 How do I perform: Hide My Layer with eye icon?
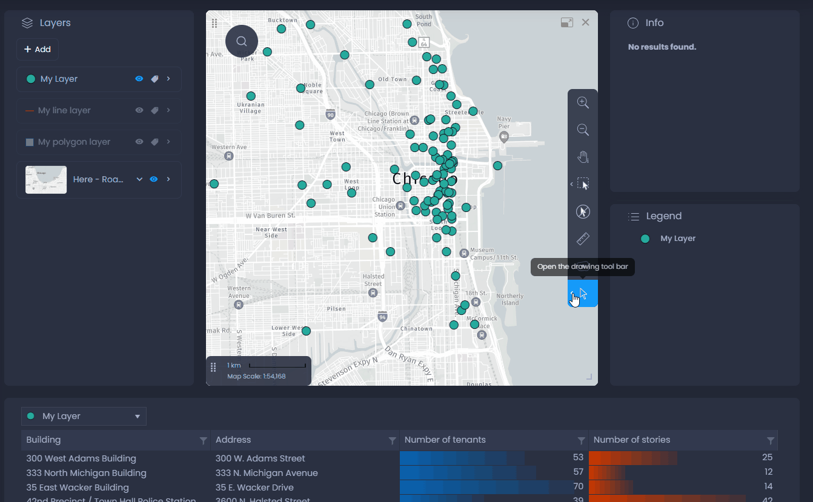click(x=139, y=79)
